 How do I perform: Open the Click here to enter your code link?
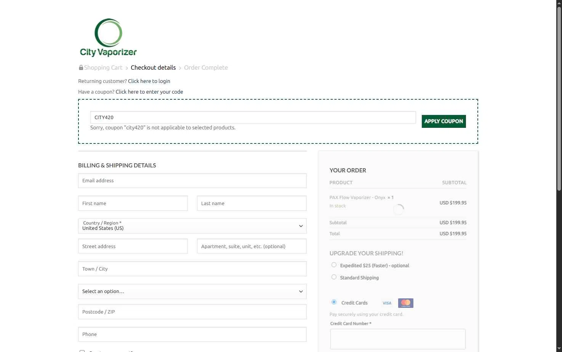pos(149,92)
